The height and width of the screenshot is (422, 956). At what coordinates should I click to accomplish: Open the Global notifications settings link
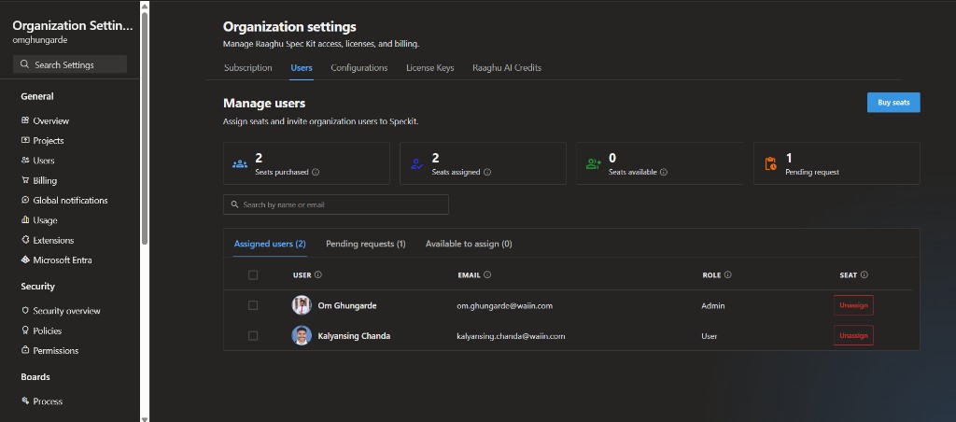click(x=70, y=200)
